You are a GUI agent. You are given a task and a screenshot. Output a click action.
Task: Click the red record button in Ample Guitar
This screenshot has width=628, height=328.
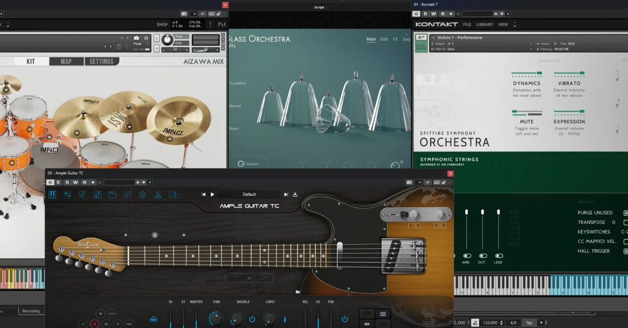pyautogui.click(x=95, y=324)
